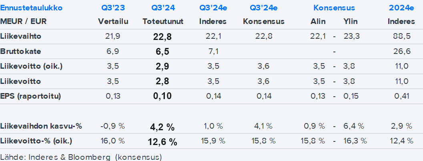Click the Lähde: Inderes & Bloomberg source text
This screenshot has height=161, width=423.
pyautogui.click(x=81, y=157)
